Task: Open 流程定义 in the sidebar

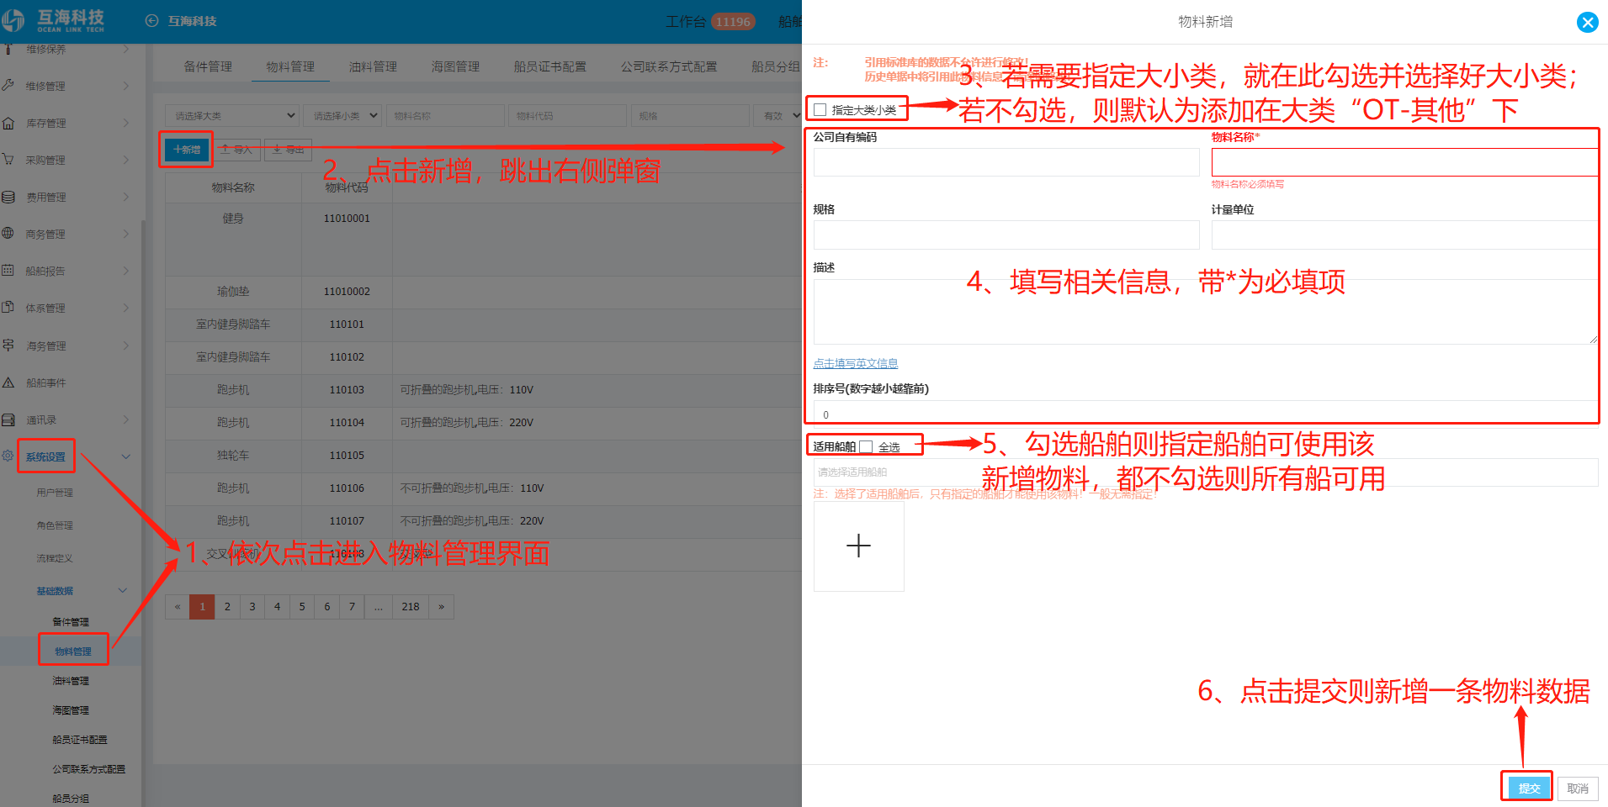Action: click(55, 558)
